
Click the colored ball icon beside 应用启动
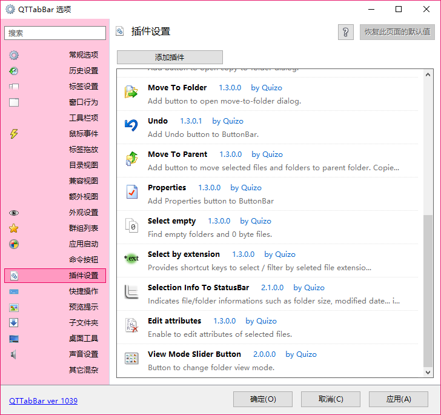click(14, 244)
